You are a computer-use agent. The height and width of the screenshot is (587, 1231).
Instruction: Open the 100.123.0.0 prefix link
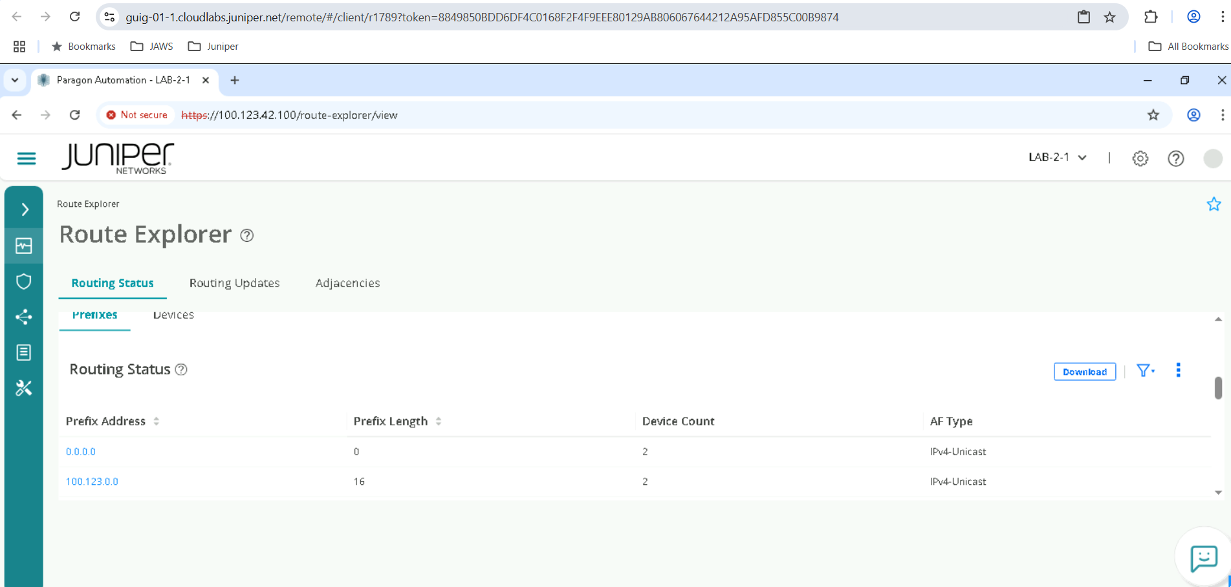tap(92, 482)
